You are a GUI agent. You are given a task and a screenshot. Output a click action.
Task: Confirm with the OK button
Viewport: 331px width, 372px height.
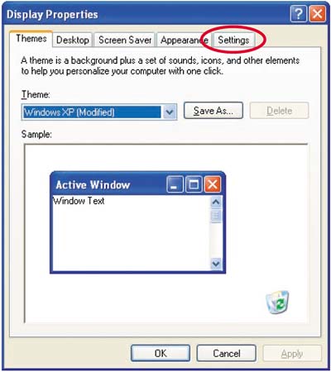click(x=161, y=353)
